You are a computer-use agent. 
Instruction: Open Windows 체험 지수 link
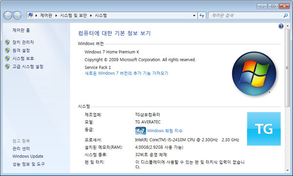pos(165,131)
